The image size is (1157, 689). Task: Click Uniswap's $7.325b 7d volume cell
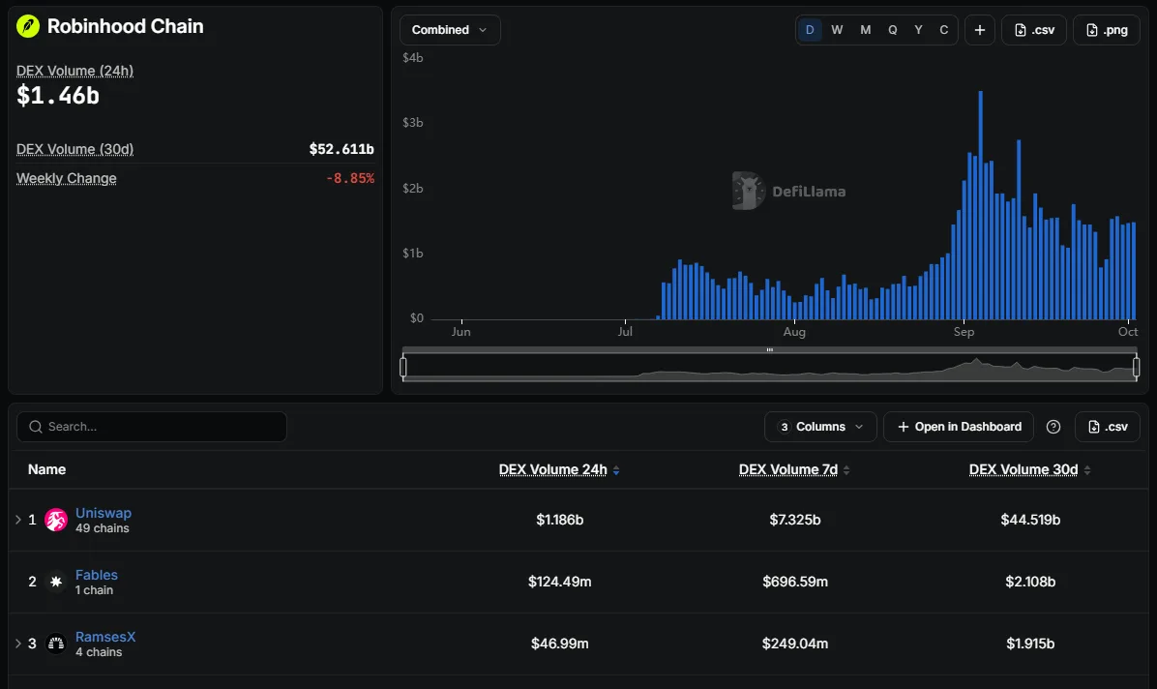(795, 520)
